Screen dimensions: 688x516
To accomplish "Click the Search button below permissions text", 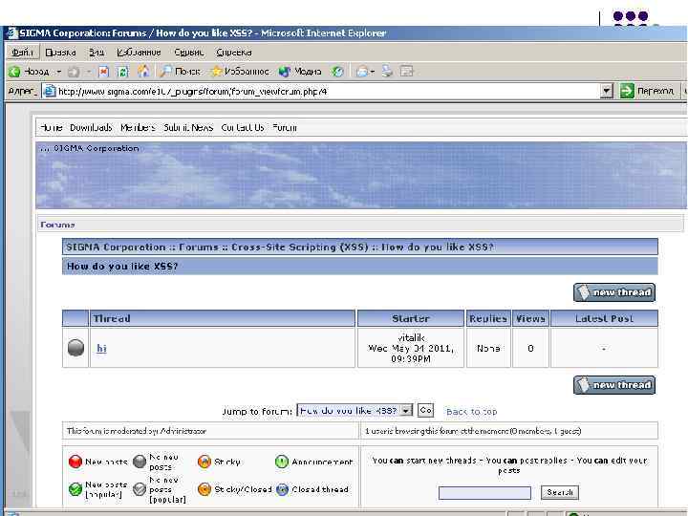I will tap(559, 492).
